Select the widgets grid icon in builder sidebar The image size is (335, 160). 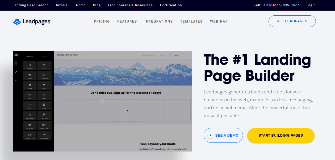(x=16, y=63)
